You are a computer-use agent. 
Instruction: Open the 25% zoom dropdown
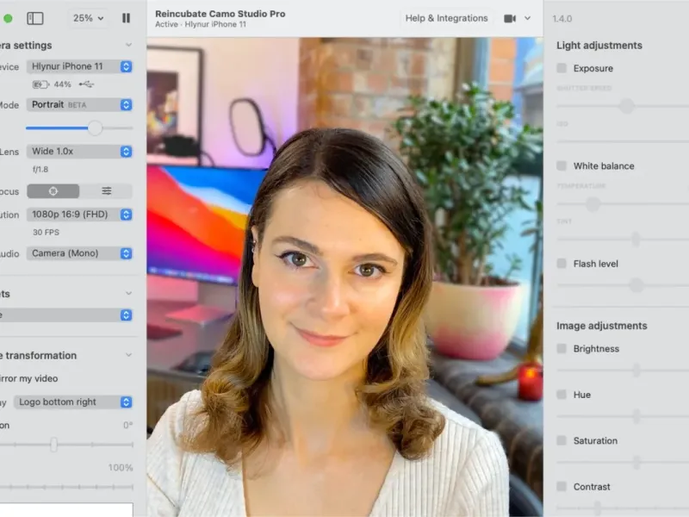click(x=89, y=18)
